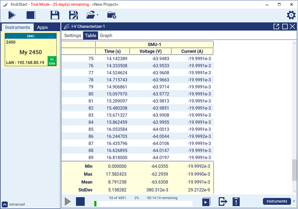Click the new project folder icon

point(111,15)
